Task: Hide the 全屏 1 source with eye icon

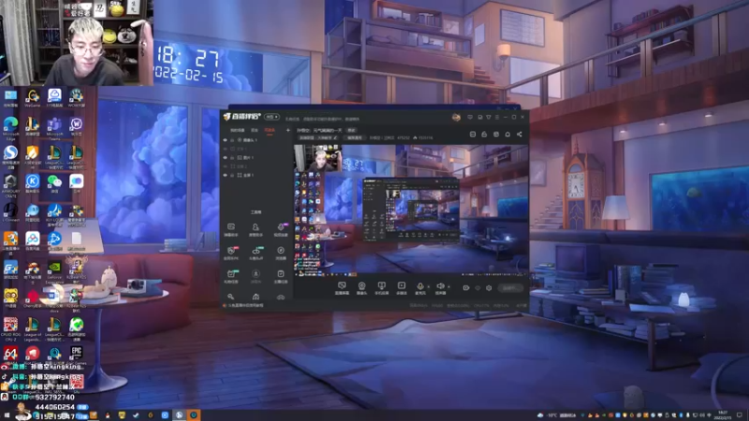Action: pyautogui.click(x=225, y=175)
